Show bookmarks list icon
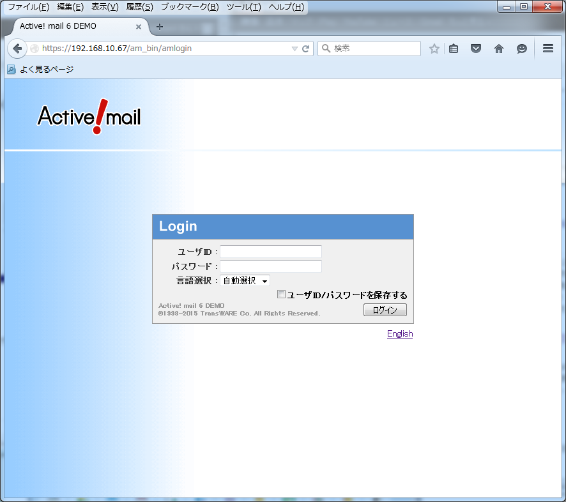 [x=454, y=49]
